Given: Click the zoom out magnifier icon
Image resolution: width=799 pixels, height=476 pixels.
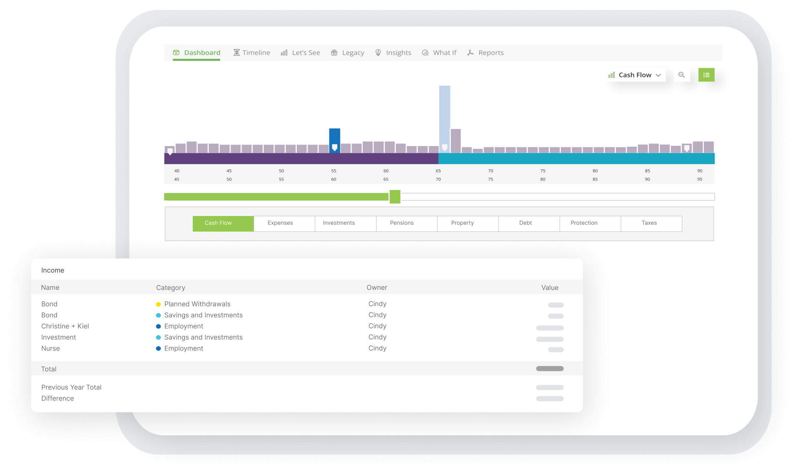Looking at the screenshot, I should tap(681, 75).
